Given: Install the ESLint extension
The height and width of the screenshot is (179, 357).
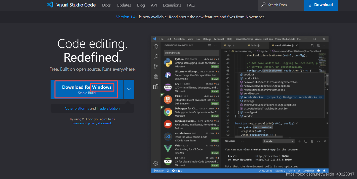Looking at the screenshot, I should coord(215,104).
